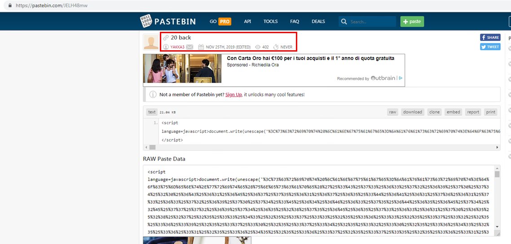Click the 'NOV 25TH, 2019 (EDITED)' date text
The height and width of the screenshot is (244, 511).
(x=228, y=47)
